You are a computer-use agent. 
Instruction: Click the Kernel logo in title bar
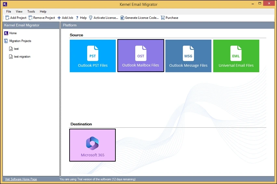pyautogui.click(x=5, y=4)
